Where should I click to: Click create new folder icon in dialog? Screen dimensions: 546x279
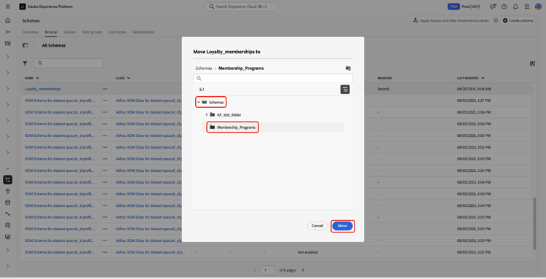click(348, 68)
